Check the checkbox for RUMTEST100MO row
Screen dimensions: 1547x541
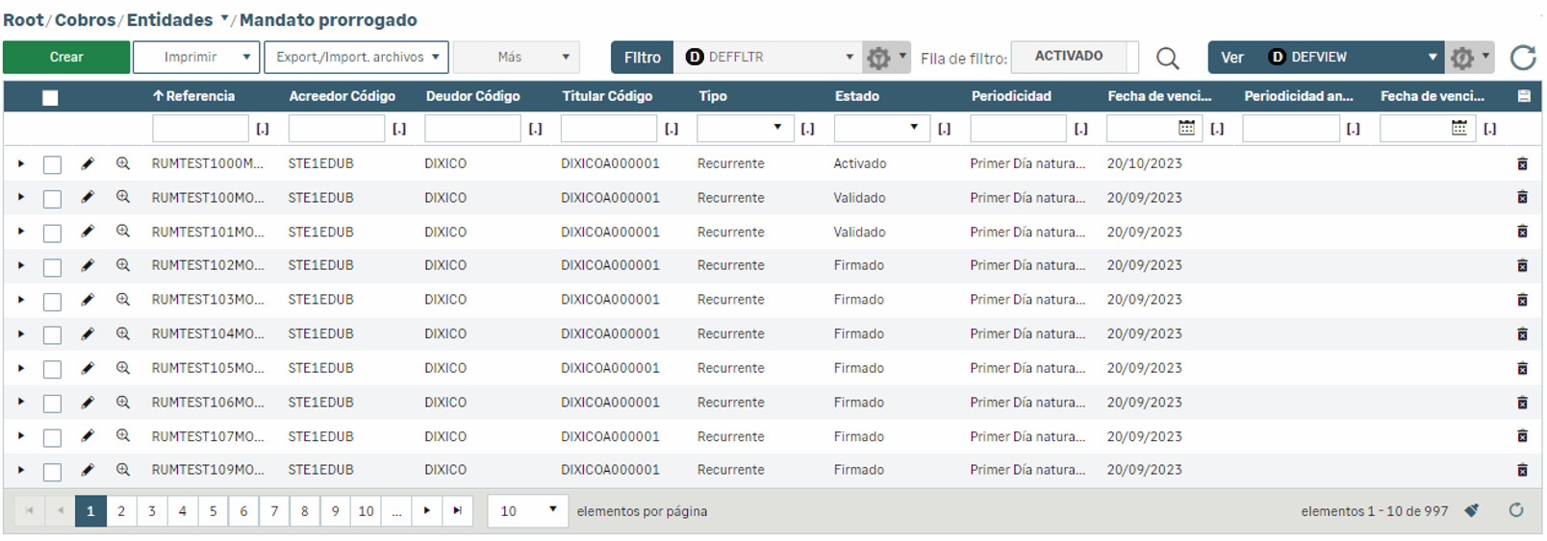point(52,198)
